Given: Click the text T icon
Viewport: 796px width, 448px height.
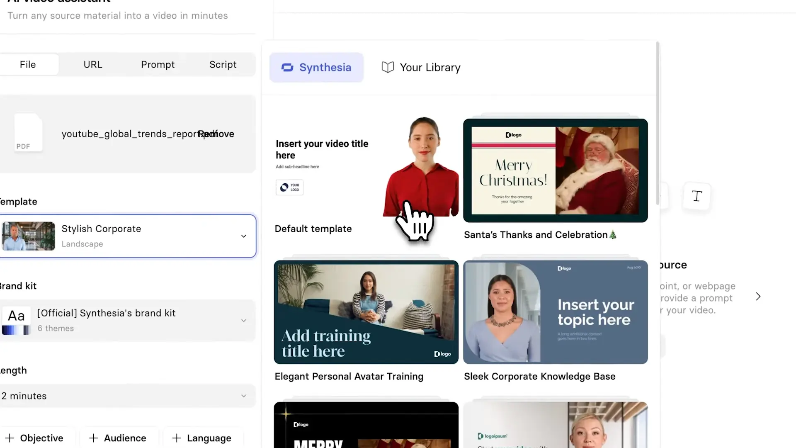Looking at the screenshot, I should 697,196.
